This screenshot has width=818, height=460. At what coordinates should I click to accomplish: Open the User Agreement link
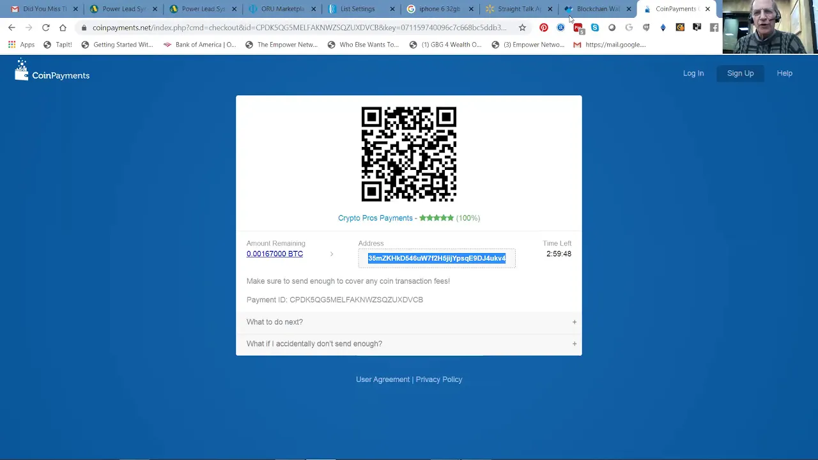pos(383,379)
